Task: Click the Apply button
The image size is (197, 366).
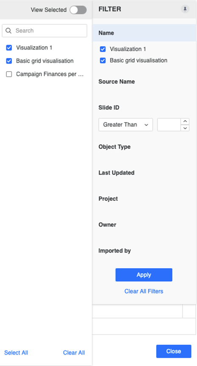Action: pos(144,275)
